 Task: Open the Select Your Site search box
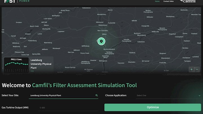62,95
